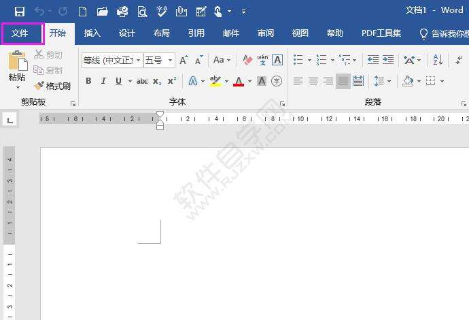Open the font size 五号 dropdown

click(x=170, y=60)
